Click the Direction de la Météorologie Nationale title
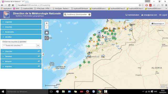This screenshot has height=94, width=168. 37,13
